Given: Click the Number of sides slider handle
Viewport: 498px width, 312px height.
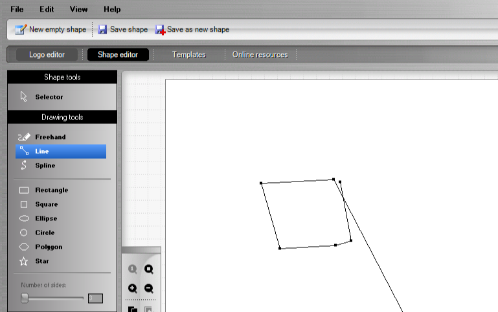Looking at the screenshot, I should (25, 298).
